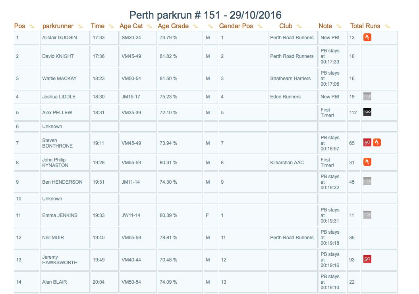Click age category JW11-14

131,215
